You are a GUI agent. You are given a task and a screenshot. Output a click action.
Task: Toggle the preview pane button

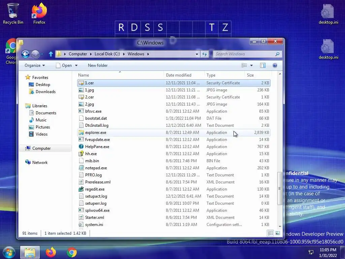[x=263, y=65]
